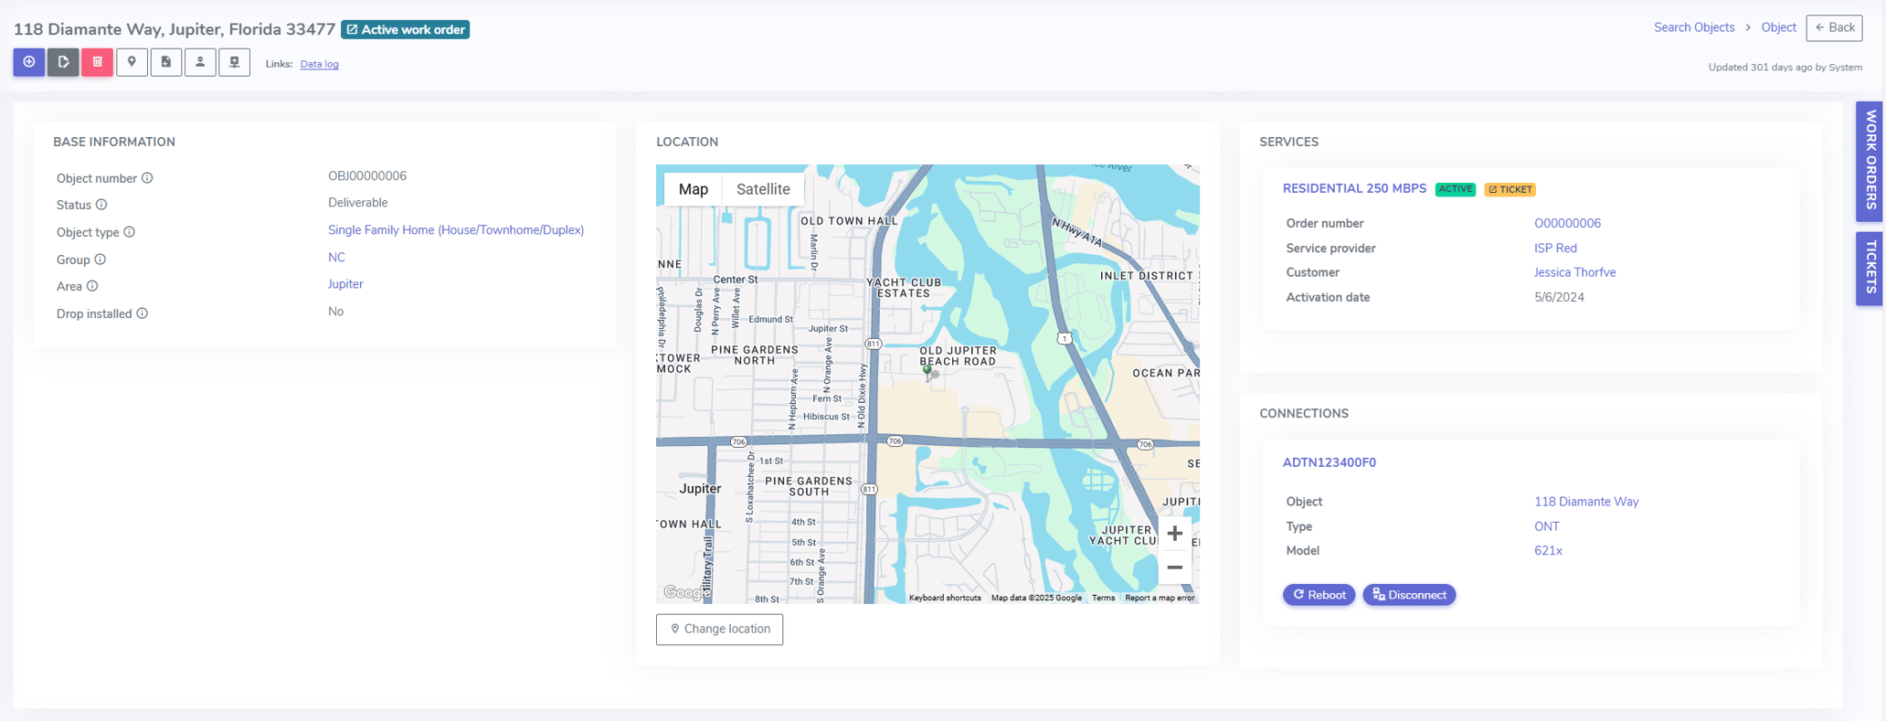The height and width of the screenshot is (721, 1886).
Task: Disconnect the ADTN123400F0 device
Action: coord(1409,595)
